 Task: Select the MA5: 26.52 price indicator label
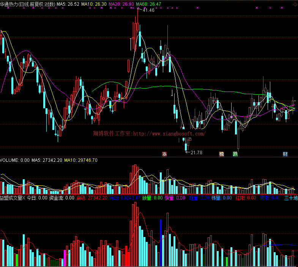point(68,4)
